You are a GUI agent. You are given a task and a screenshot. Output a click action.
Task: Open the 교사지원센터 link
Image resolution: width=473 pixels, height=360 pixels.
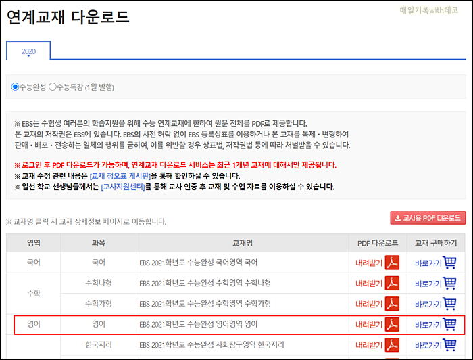[x=123, y=187]
